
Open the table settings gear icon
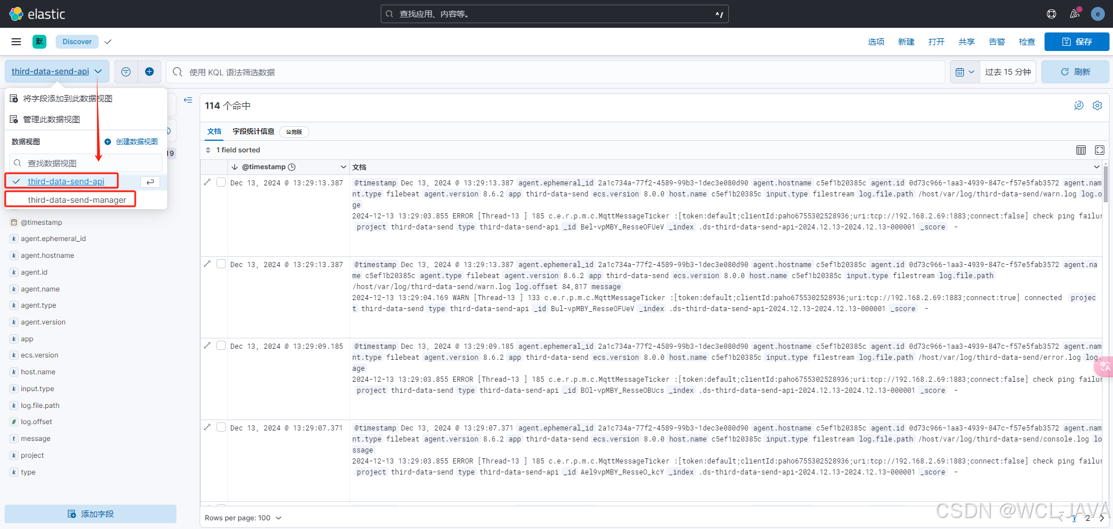click(x=1097, y=105)
